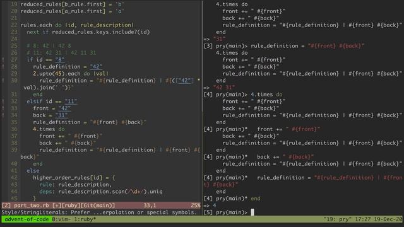Click the lint warning marker on line 27
Viewport: 404px width, 227px height.
click(3, 60)
